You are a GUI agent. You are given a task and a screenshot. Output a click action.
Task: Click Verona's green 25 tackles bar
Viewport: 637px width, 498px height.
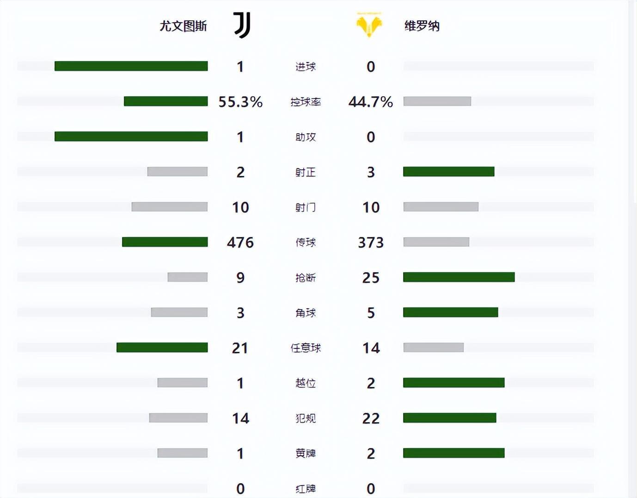(459, 277)
